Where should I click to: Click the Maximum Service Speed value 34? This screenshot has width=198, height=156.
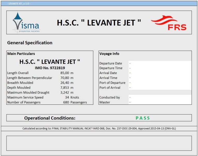[67, 97]
